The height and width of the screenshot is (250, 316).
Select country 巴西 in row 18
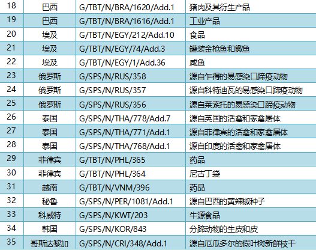[50, 7]
